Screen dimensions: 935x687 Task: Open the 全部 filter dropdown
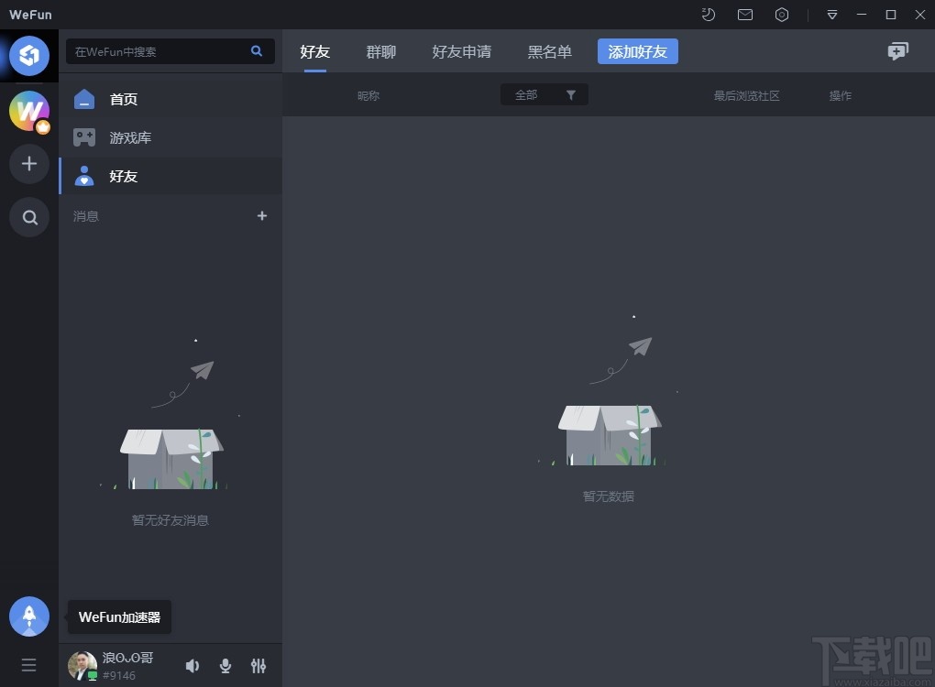(x=544, y=94)
